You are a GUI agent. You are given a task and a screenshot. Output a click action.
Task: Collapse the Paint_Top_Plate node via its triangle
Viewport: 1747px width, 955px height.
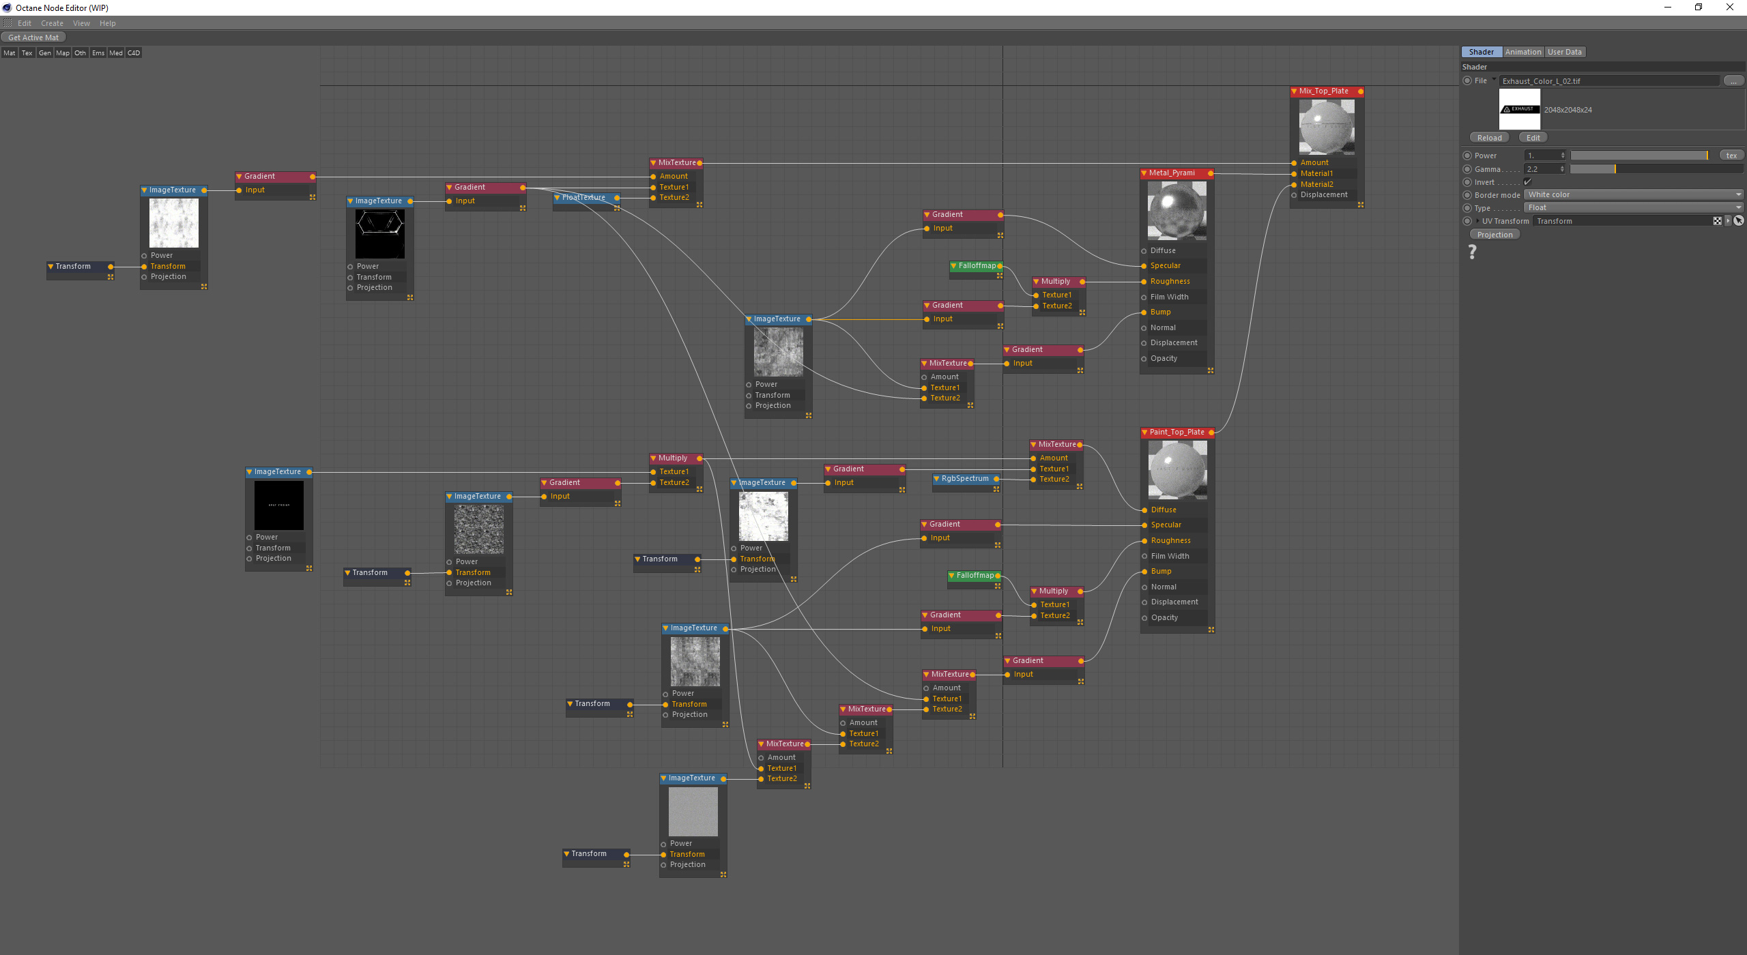1144,432
